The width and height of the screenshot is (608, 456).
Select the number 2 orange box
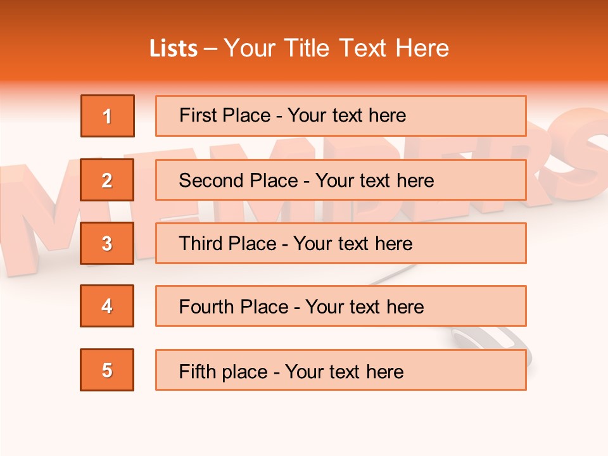pyautogui.click(x=107, y=180)
